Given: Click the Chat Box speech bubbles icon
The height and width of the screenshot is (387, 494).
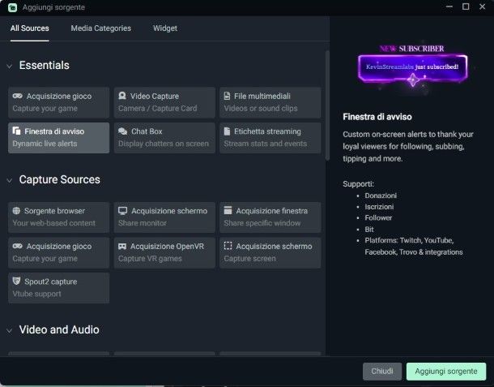Looking at the screenshot, I should click(122, 131).
